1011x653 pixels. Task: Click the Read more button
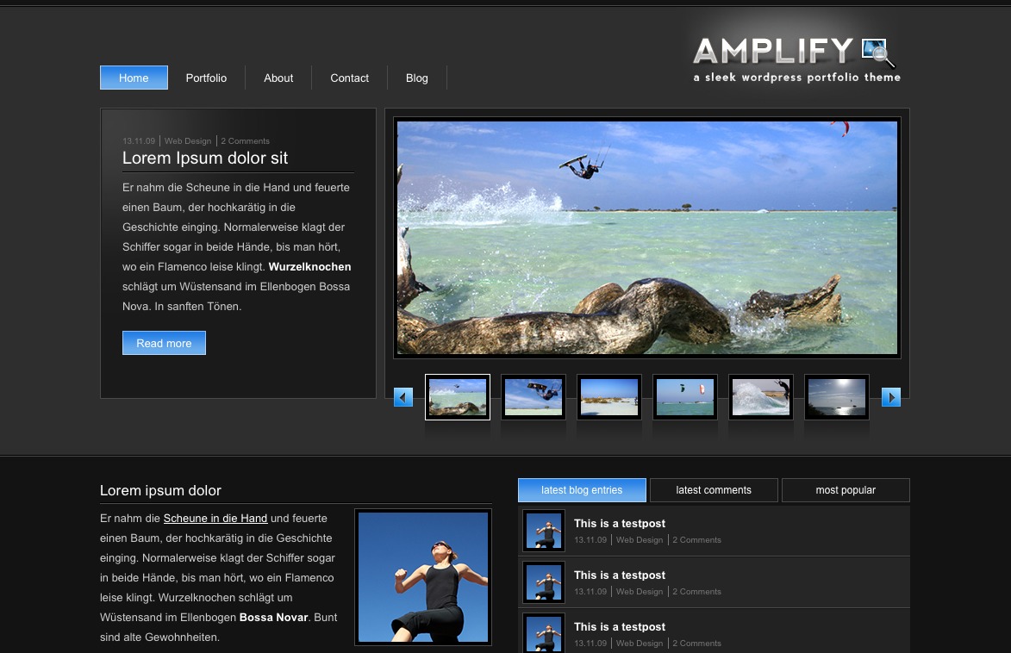click(x=164, y=343)
